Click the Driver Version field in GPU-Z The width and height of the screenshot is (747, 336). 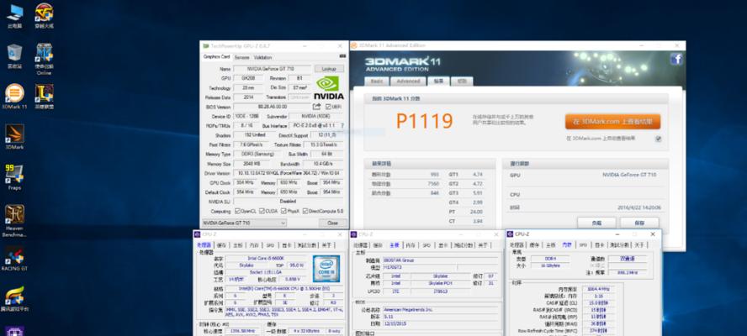288,173
